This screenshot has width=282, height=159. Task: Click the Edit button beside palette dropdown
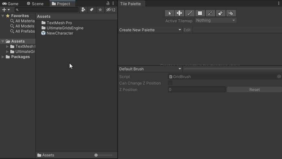point(187,30)
